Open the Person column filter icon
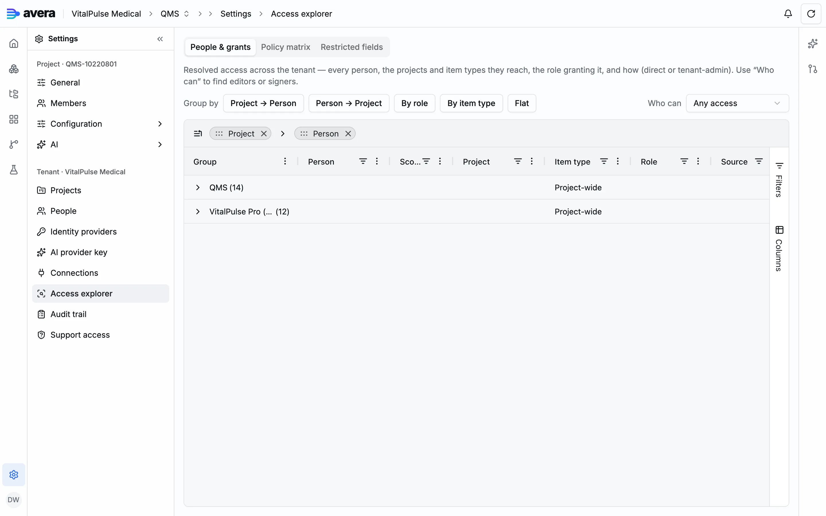The height and width of the screenshot is (516, 826). coord(363,161)
